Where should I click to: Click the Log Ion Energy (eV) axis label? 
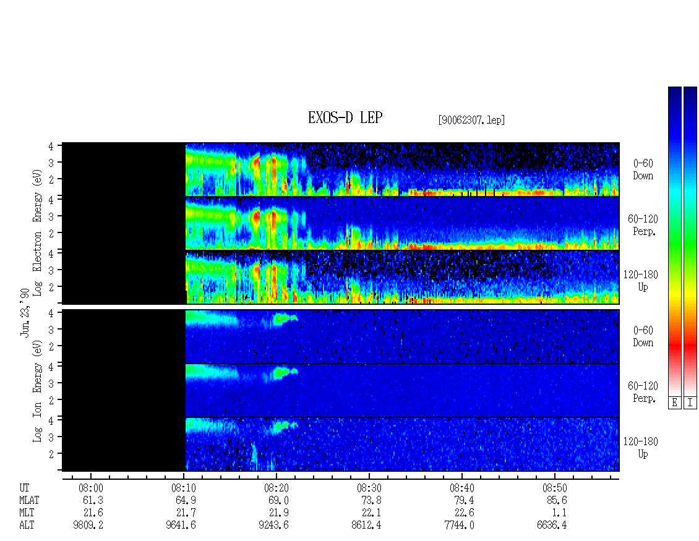pyautogui.click(x=37, y=391)
